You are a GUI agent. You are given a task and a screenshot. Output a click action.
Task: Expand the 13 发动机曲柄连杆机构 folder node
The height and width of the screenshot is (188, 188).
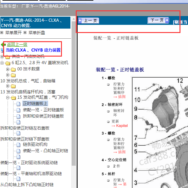pos(8,86)
